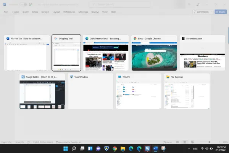This screenshot has height=153, width=229.
Task: Select Print Layout view icon
Action: pyautogui.click(x=185, y=142)
